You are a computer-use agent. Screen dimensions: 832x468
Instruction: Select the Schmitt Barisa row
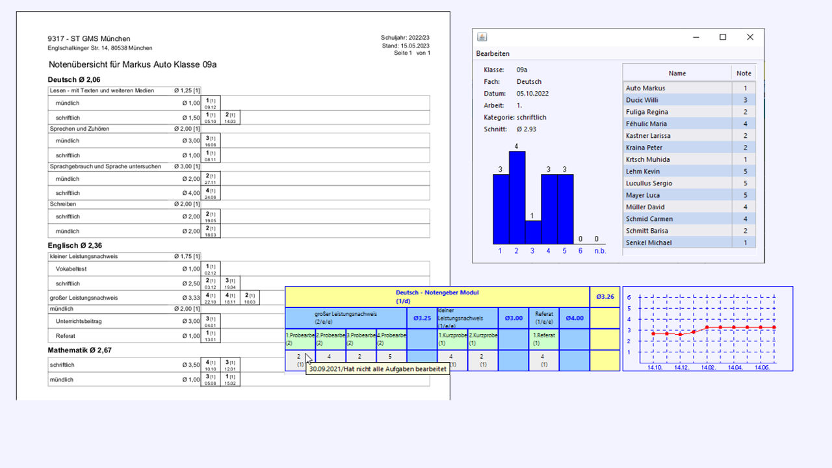pyautogui.click(x=690, y=231)
